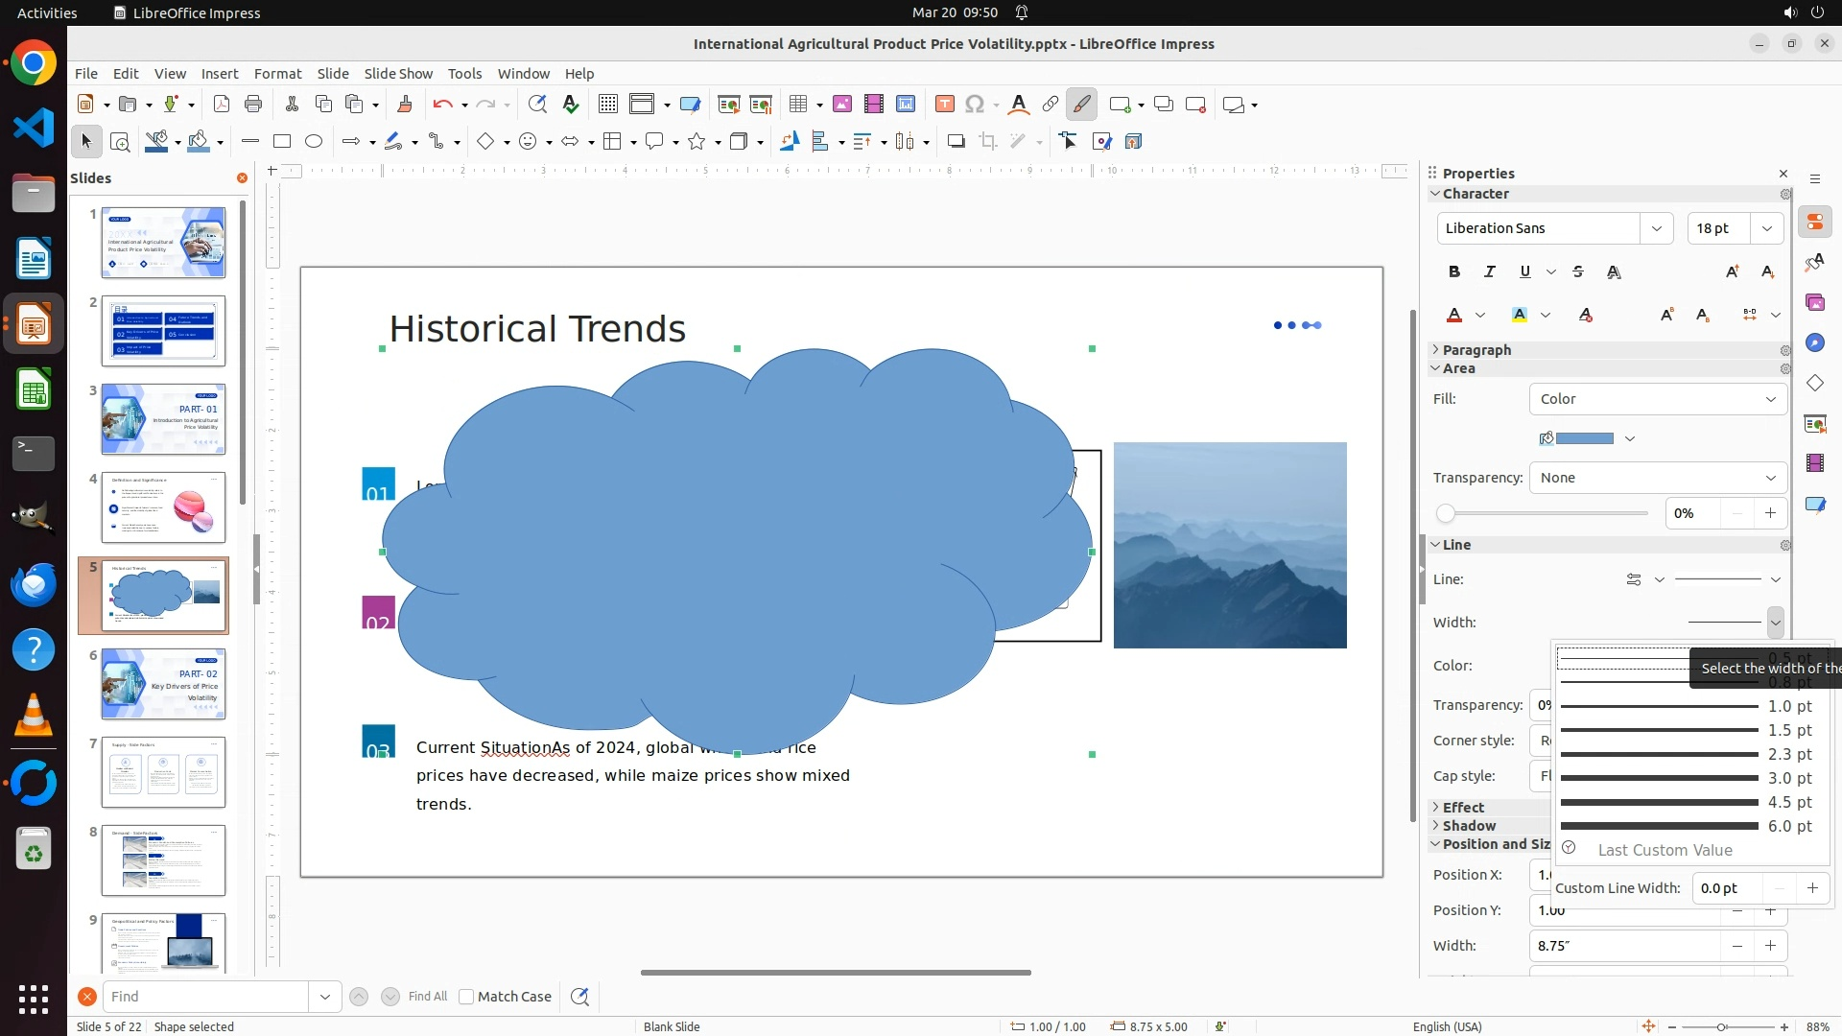The width and height of the screenshot is (1842, 1036).
Task: Click the area fill color swatch
Action: 1584,438
